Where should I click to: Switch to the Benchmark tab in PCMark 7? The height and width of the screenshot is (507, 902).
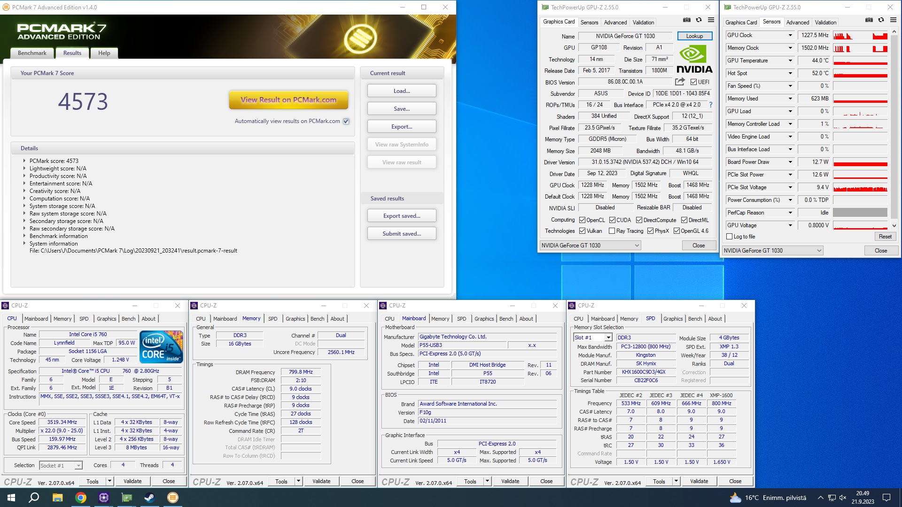point(32,53)
